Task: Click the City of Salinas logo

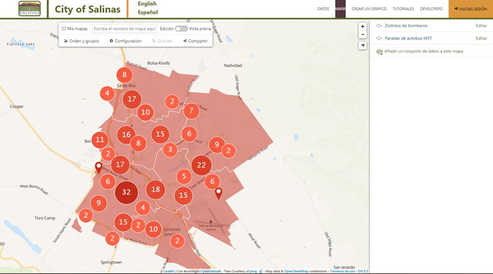Action: coord(30,9)
